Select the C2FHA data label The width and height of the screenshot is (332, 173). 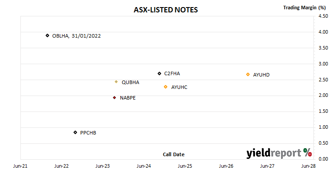coord(172,73)
